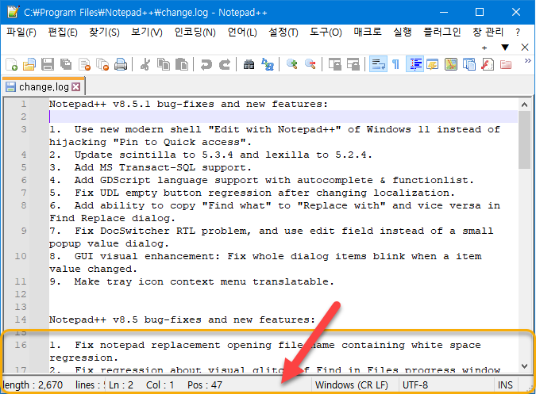Click the Synchronize vertical scrolling icon
This screenshot has width=536, height=394.
point(334,64)
